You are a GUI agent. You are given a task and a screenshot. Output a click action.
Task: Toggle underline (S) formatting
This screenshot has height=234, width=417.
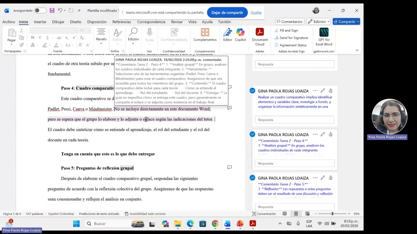pos(47,38)
